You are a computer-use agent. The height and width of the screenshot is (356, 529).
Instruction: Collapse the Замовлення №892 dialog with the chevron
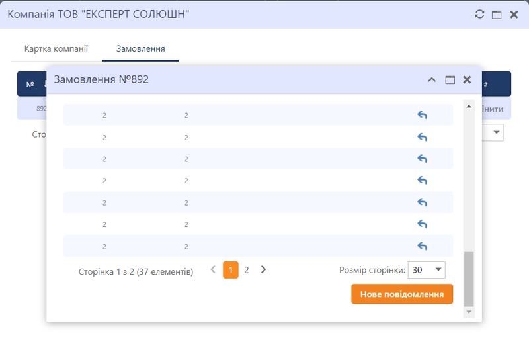(432, 79)
